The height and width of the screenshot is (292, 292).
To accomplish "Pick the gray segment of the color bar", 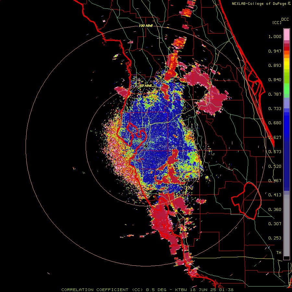I will 286,225.
